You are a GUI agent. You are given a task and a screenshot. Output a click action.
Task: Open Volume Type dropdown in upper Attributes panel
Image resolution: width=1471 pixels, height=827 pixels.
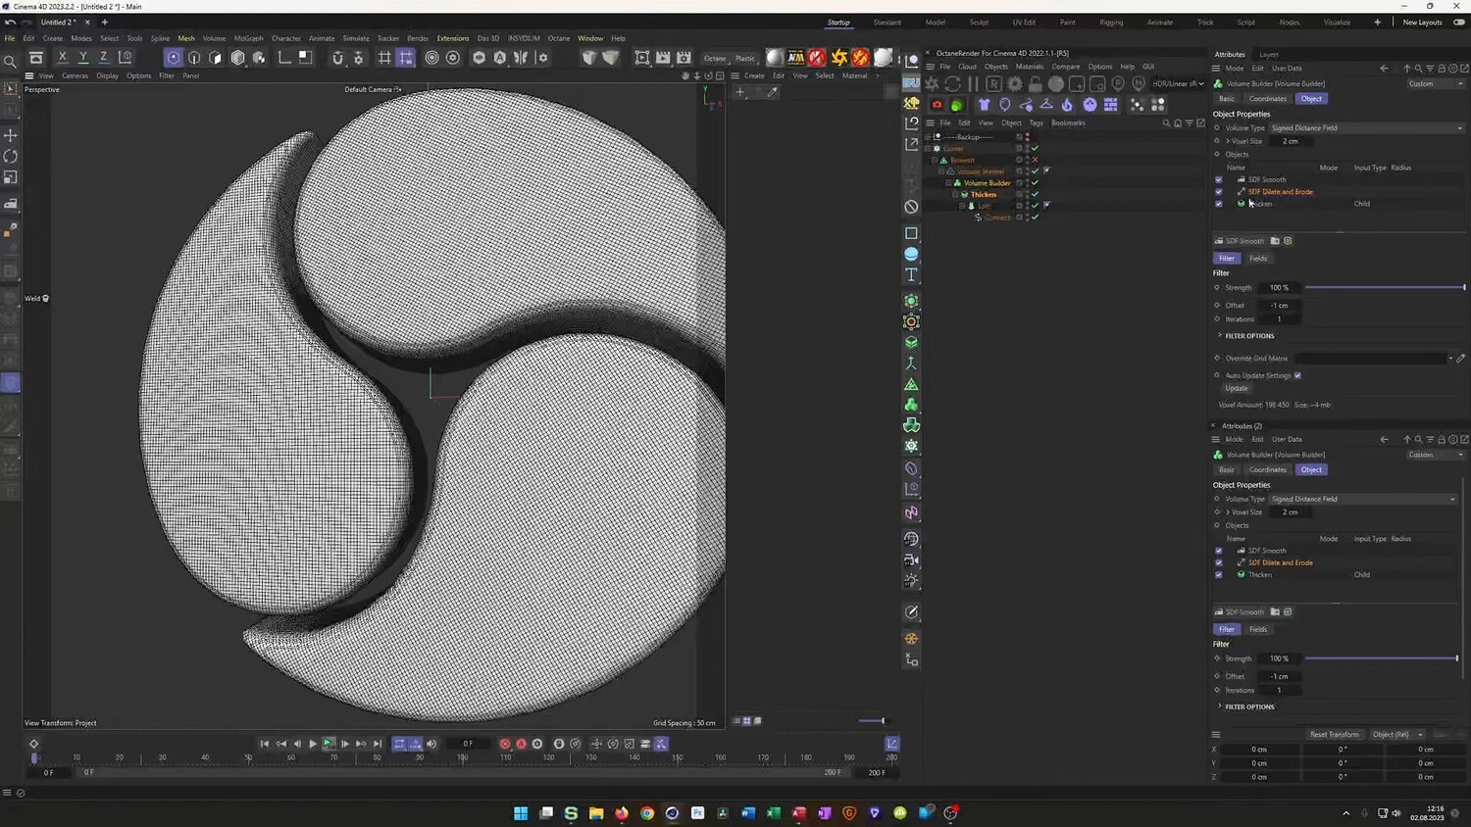pos(1366,128)
